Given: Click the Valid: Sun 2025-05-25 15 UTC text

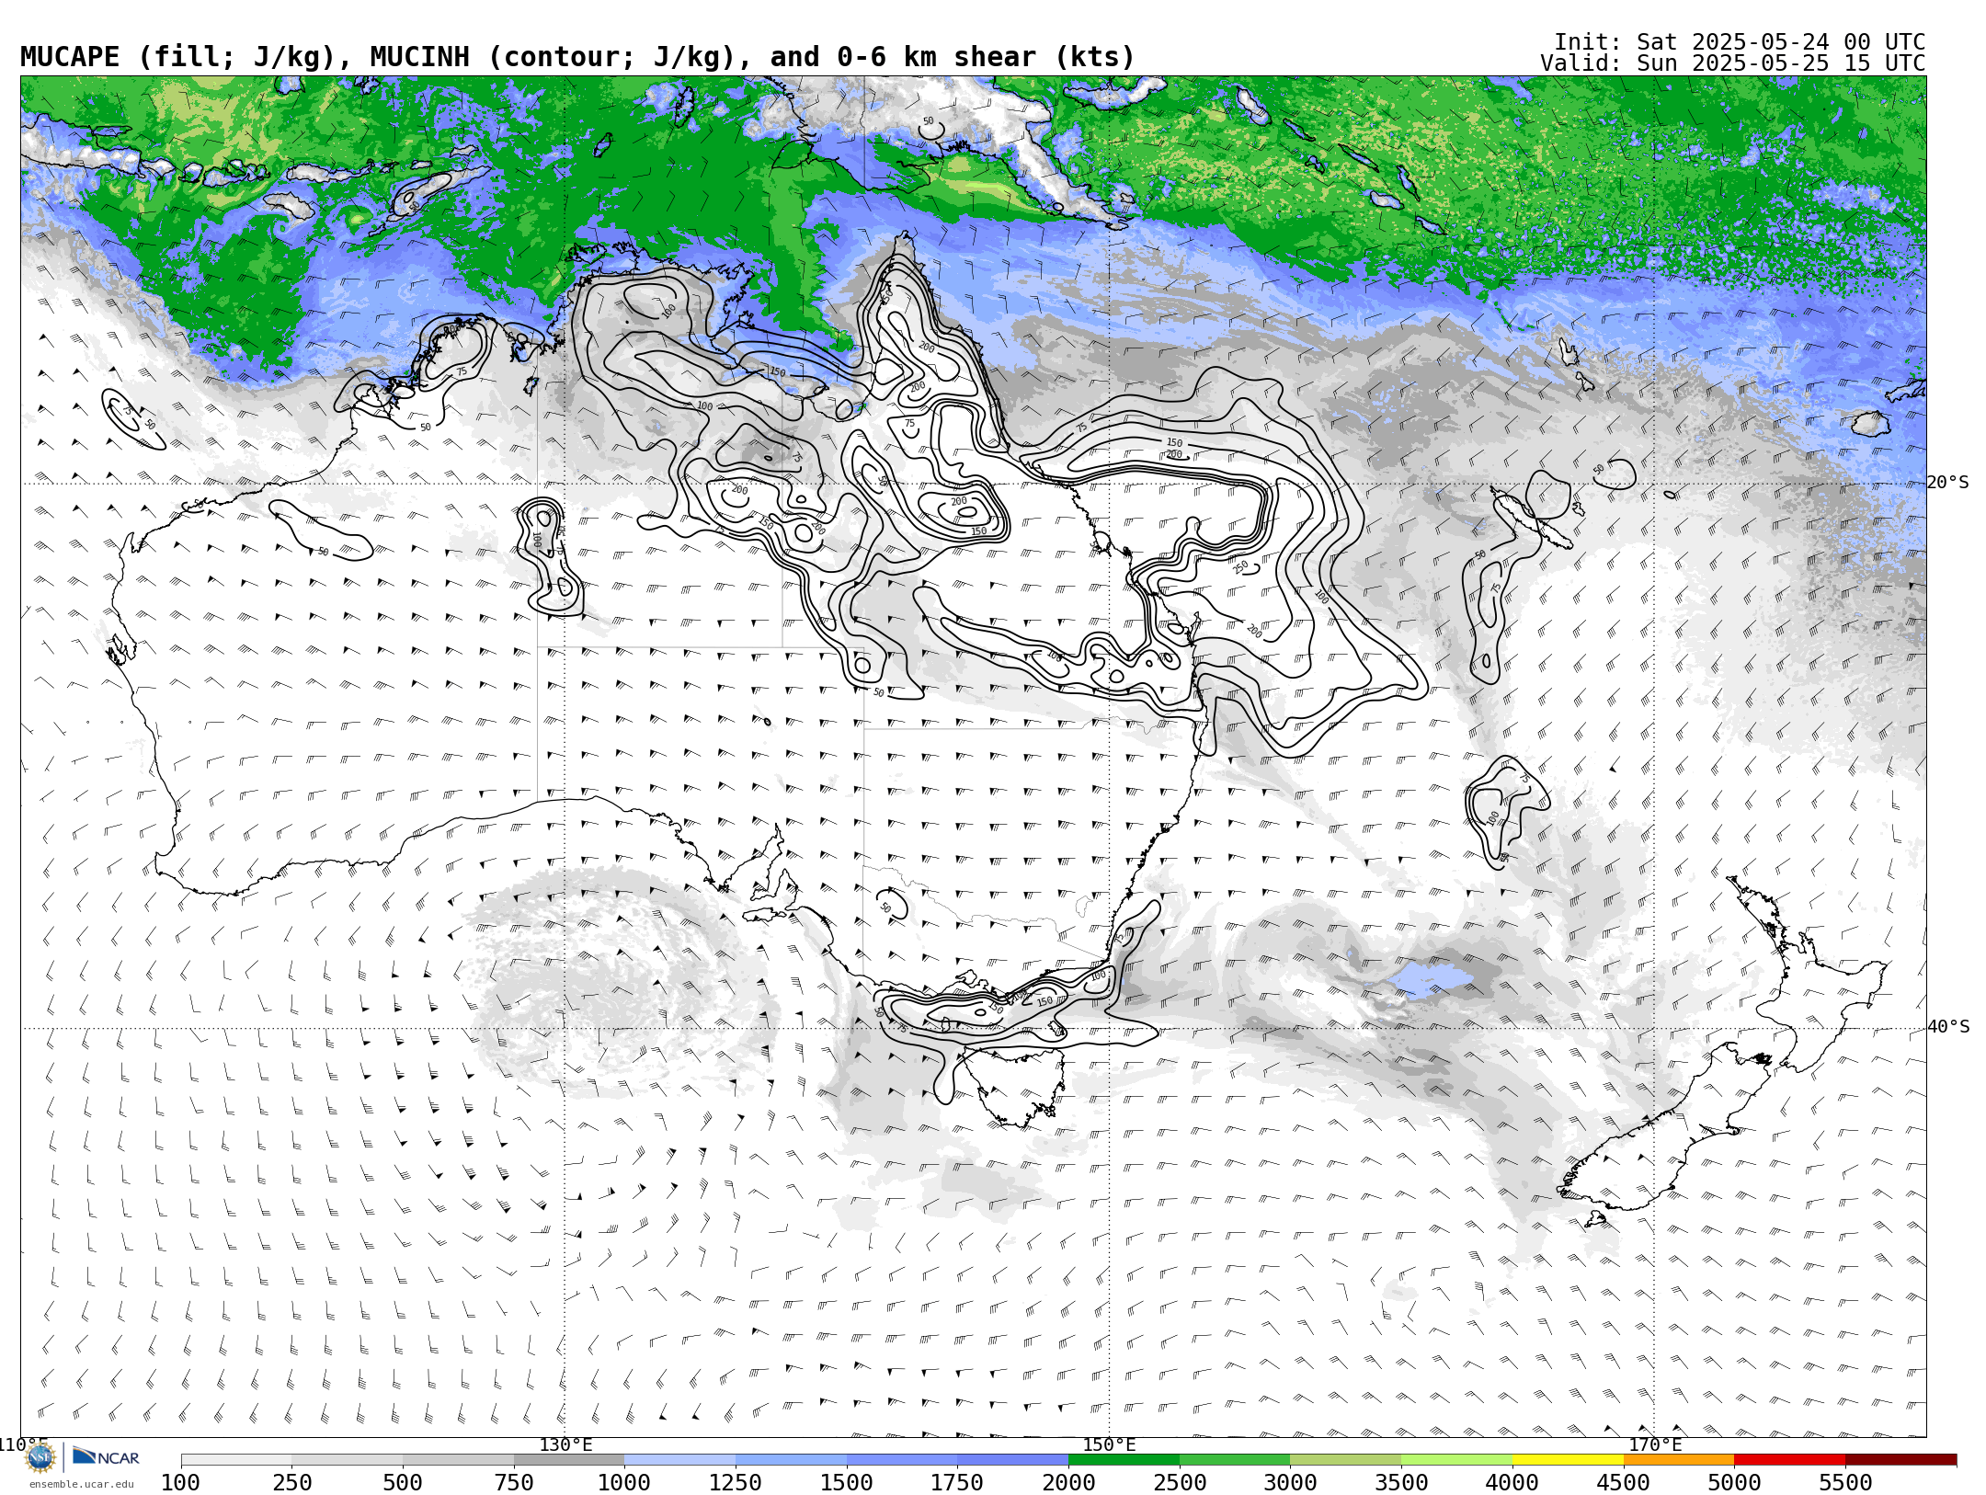Looking at the screenshot, I should (1733, 63).
